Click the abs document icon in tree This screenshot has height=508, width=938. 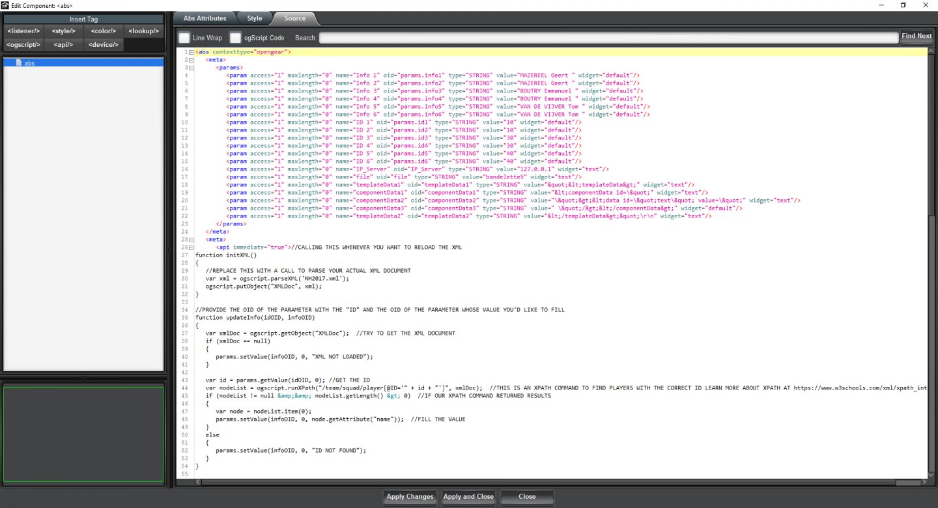19,63
